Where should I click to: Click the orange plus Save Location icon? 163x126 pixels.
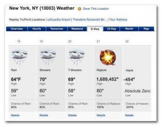(80, 9)
